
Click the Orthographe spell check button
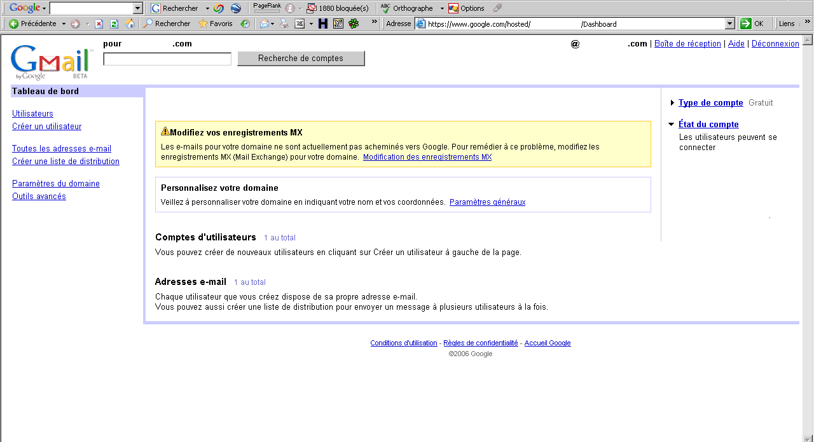(406, 8)
